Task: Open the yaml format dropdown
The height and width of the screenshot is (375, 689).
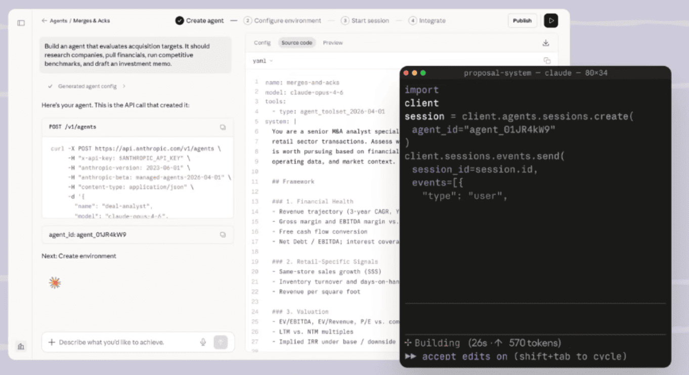Action: (263, 61)
